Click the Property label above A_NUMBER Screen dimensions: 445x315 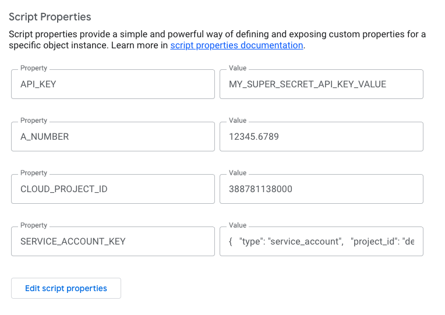tap(33, 121)
